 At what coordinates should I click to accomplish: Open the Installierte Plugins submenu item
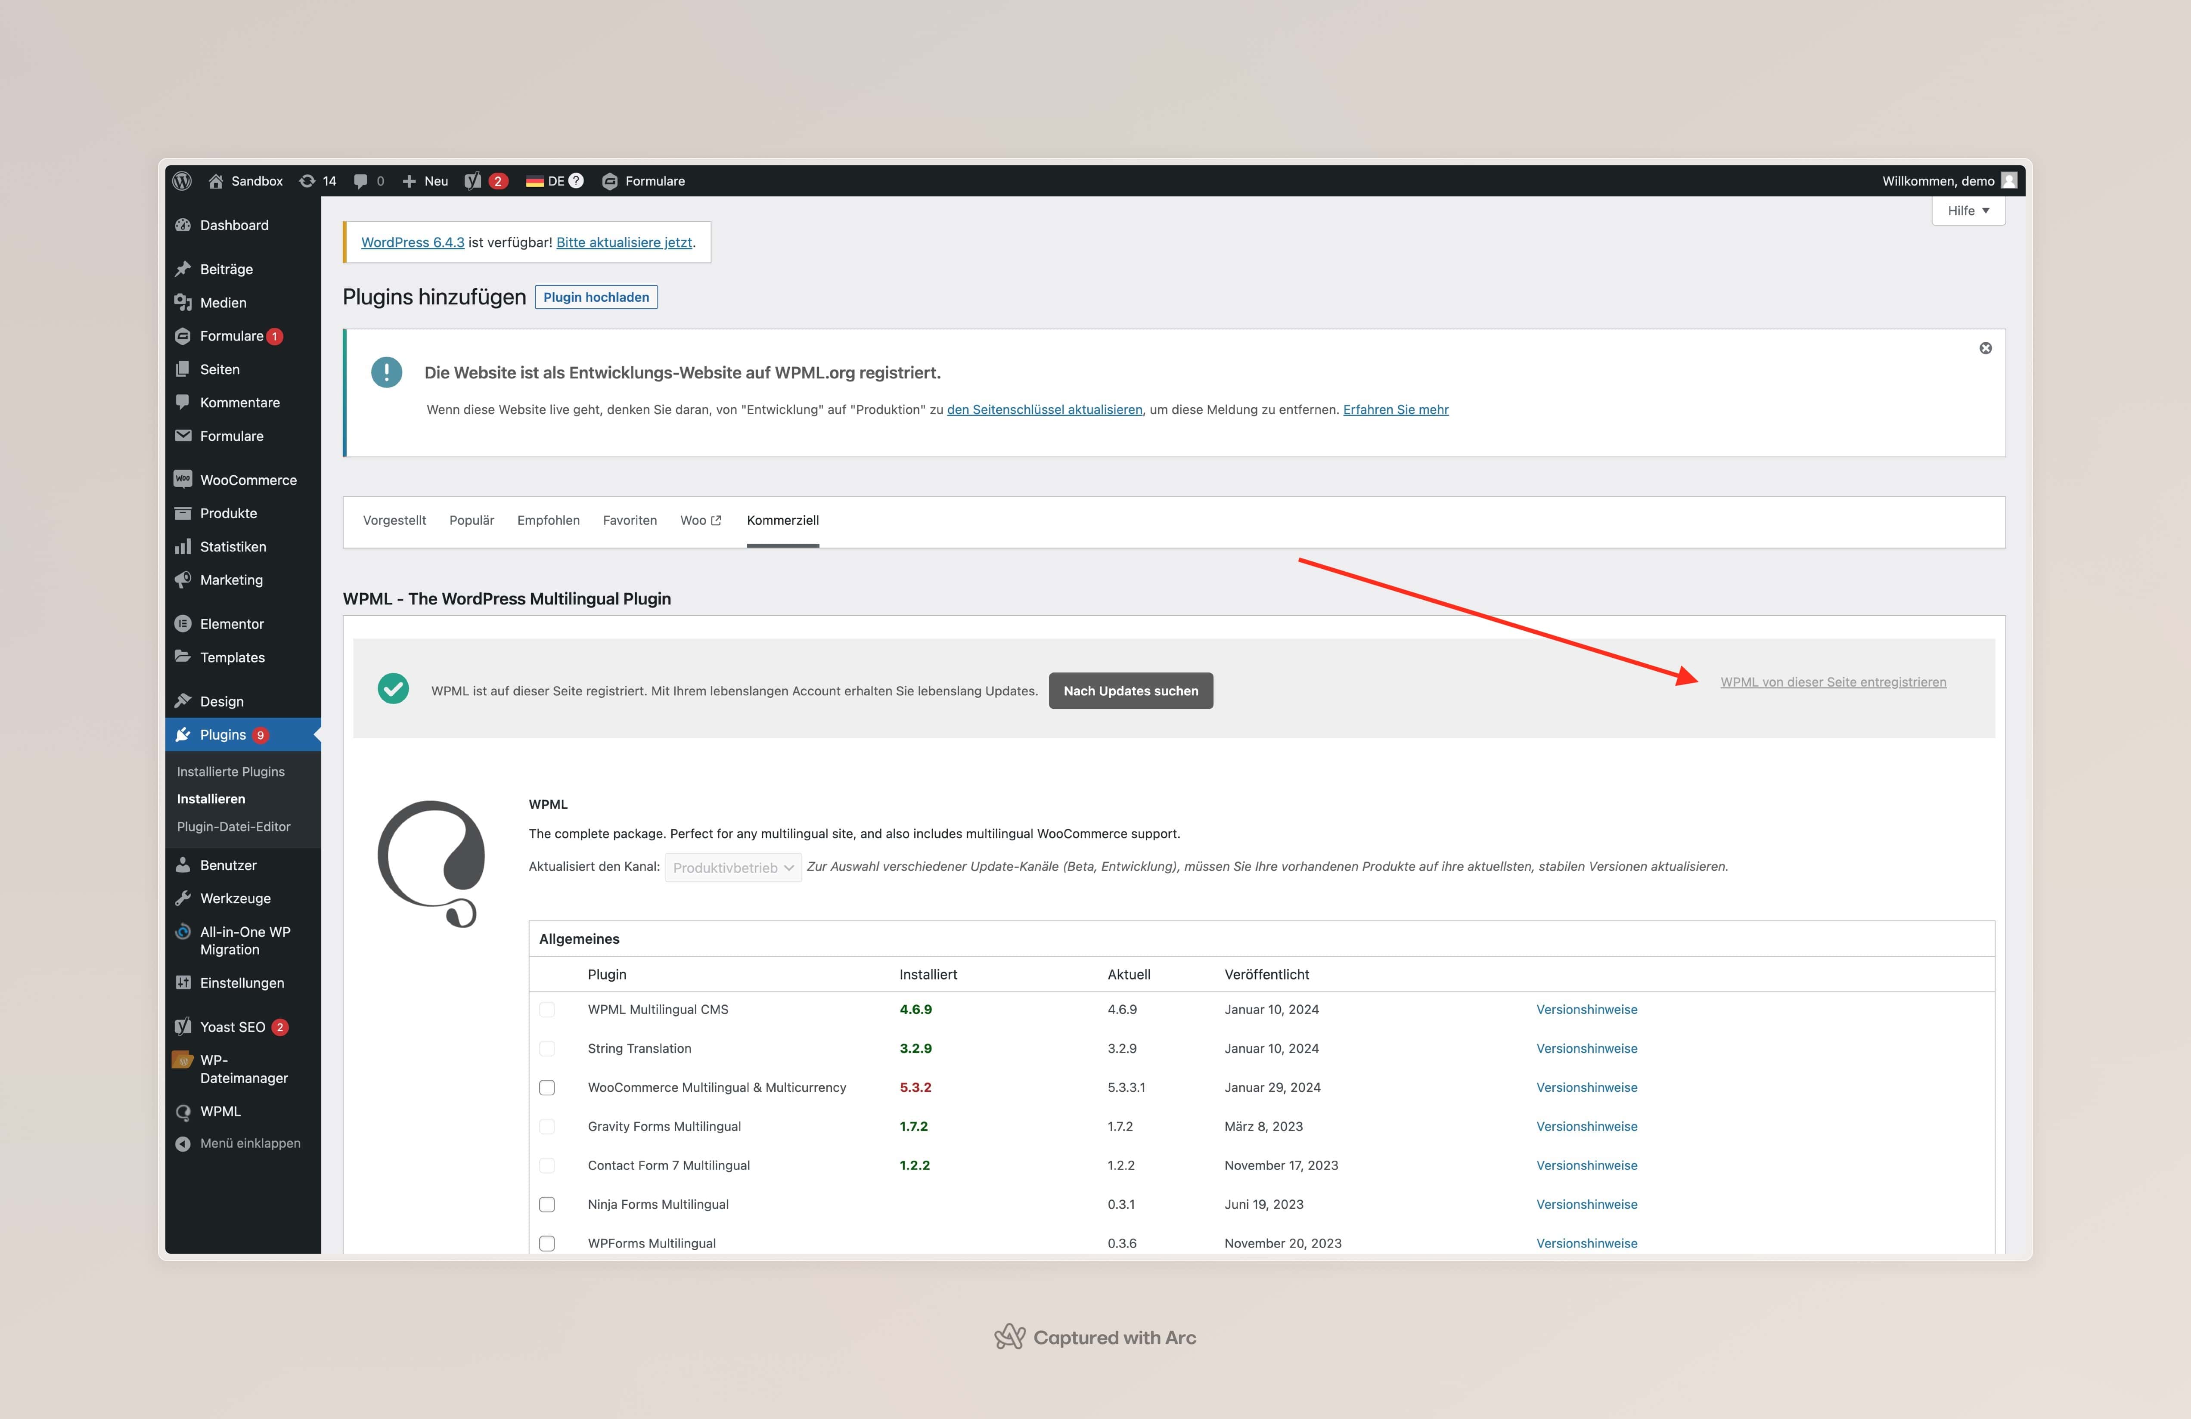[230, 771]
